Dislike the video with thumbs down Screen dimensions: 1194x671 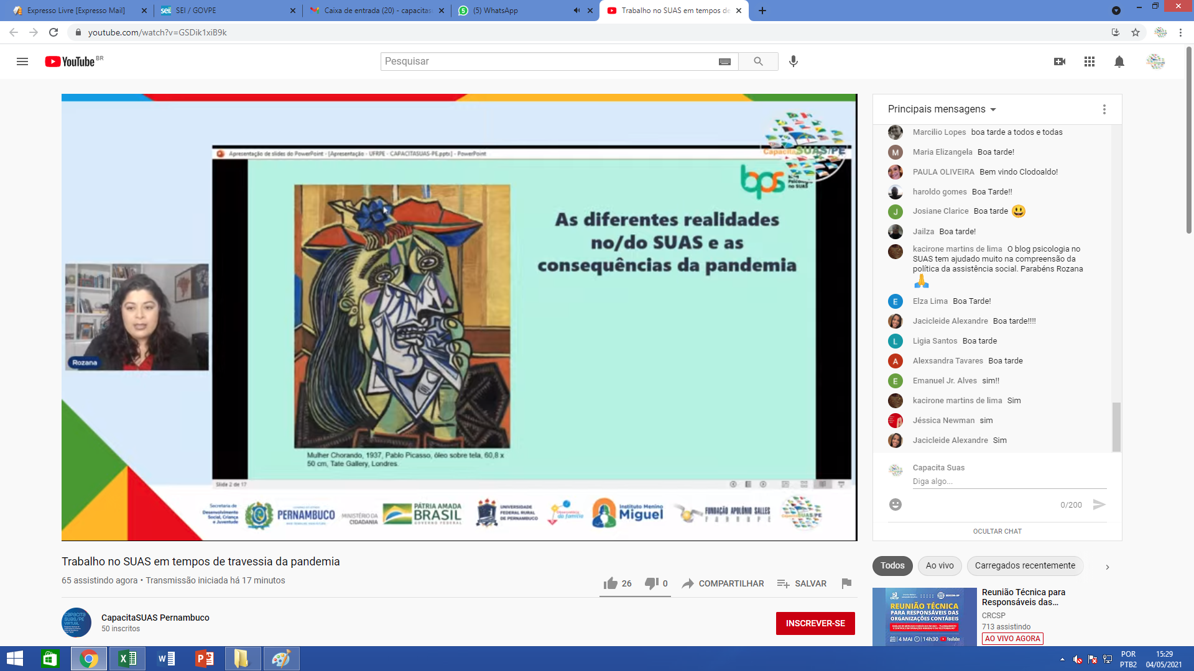651,583
